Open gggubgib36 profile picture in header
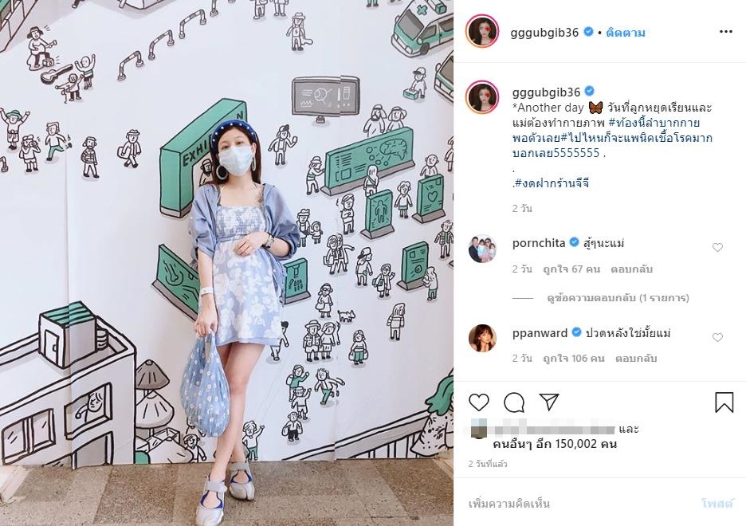 point(482,32)
